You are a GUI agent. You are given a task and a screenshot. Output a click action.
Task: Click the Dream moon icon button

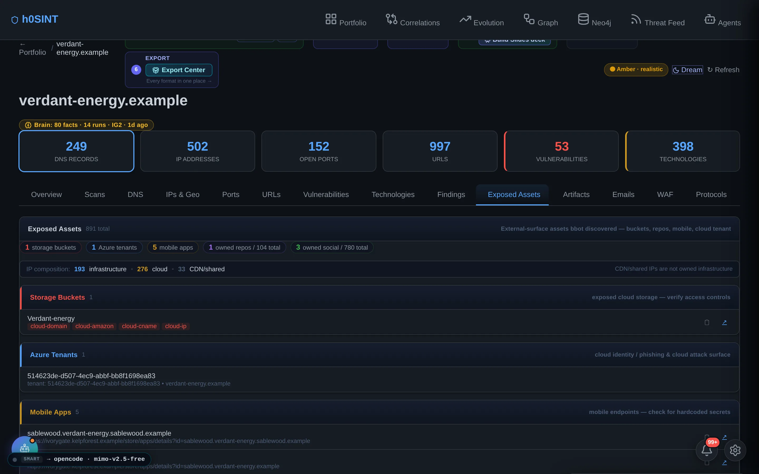[x=687, y=70]
